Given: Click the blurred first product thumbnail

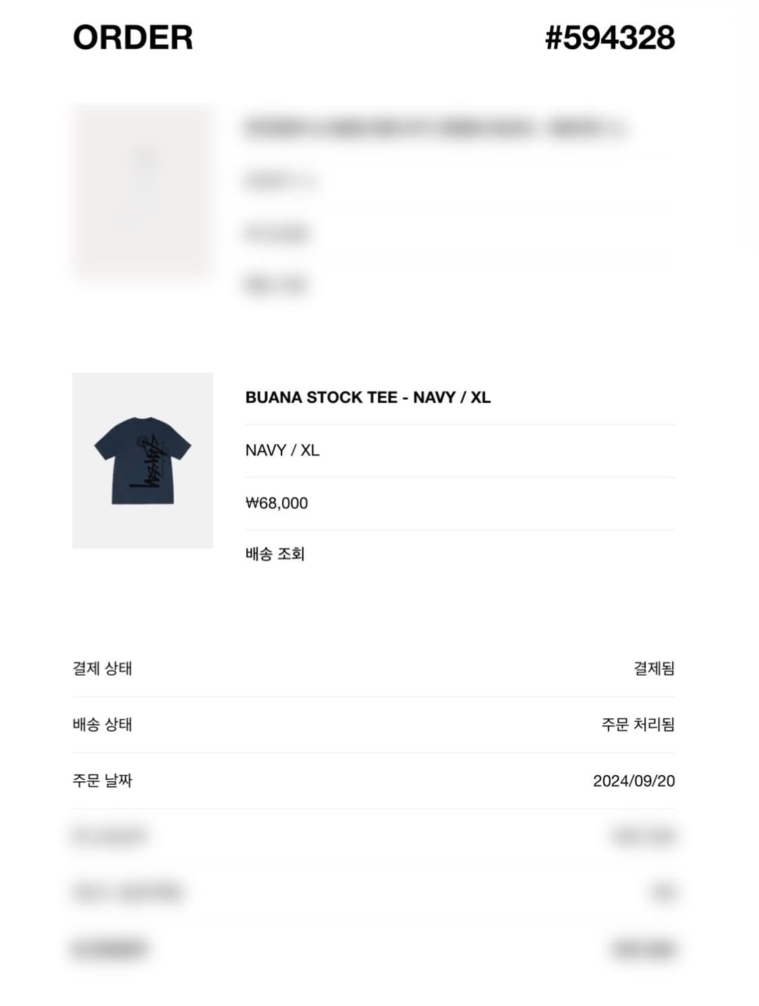Looking at the screenshot, I should point(142,190).
